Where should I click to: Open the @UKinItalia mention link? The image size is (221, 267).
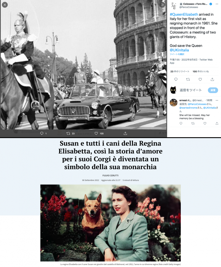click(x=179, y=50)
